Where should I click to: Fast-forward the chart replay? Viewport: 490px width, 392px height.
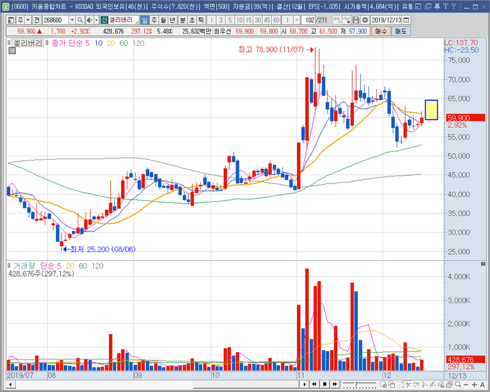(x=335, y=384)
